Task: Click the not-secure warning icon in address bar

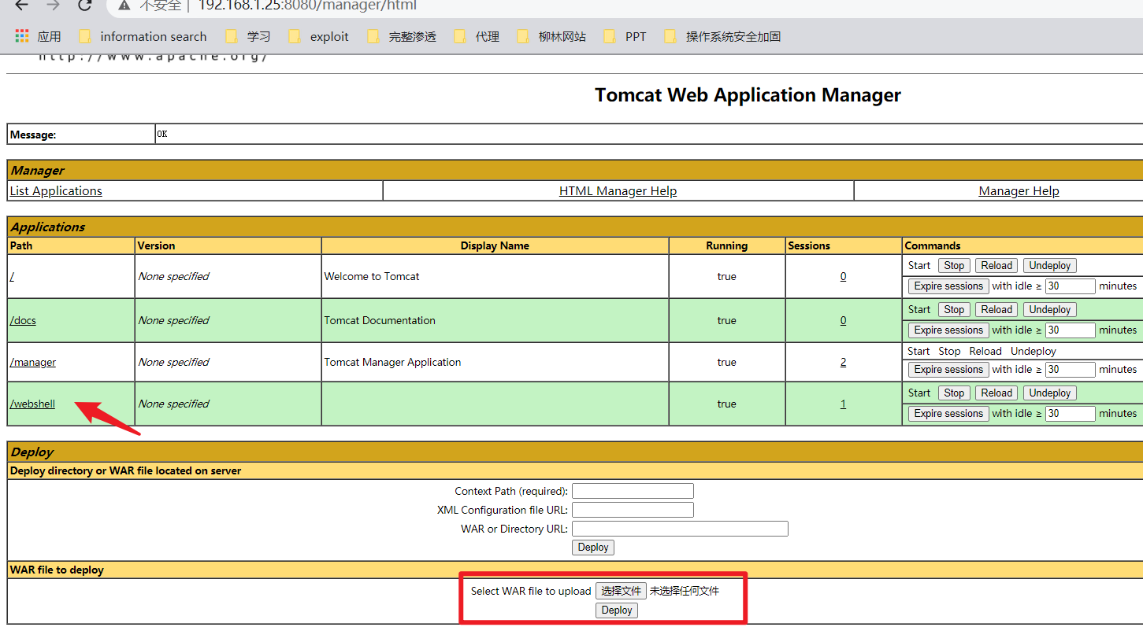Action: [x=124, y=6]
